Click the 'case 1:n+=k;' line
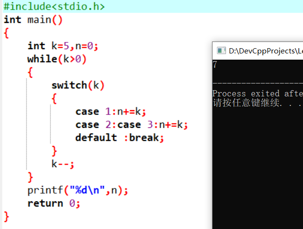Screen dimensions: 303x229 pos(111,112)
